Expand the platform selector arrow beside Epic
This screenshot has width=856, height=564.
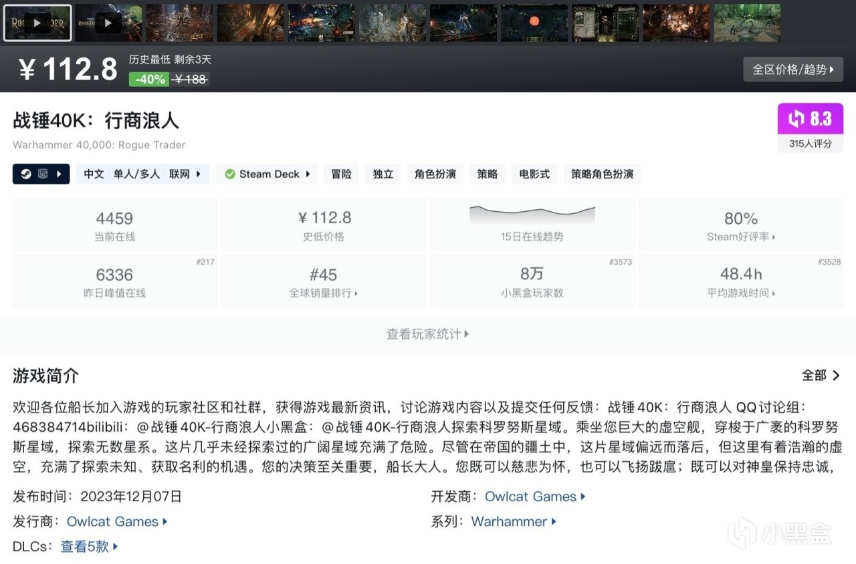[x=60, y=174]
